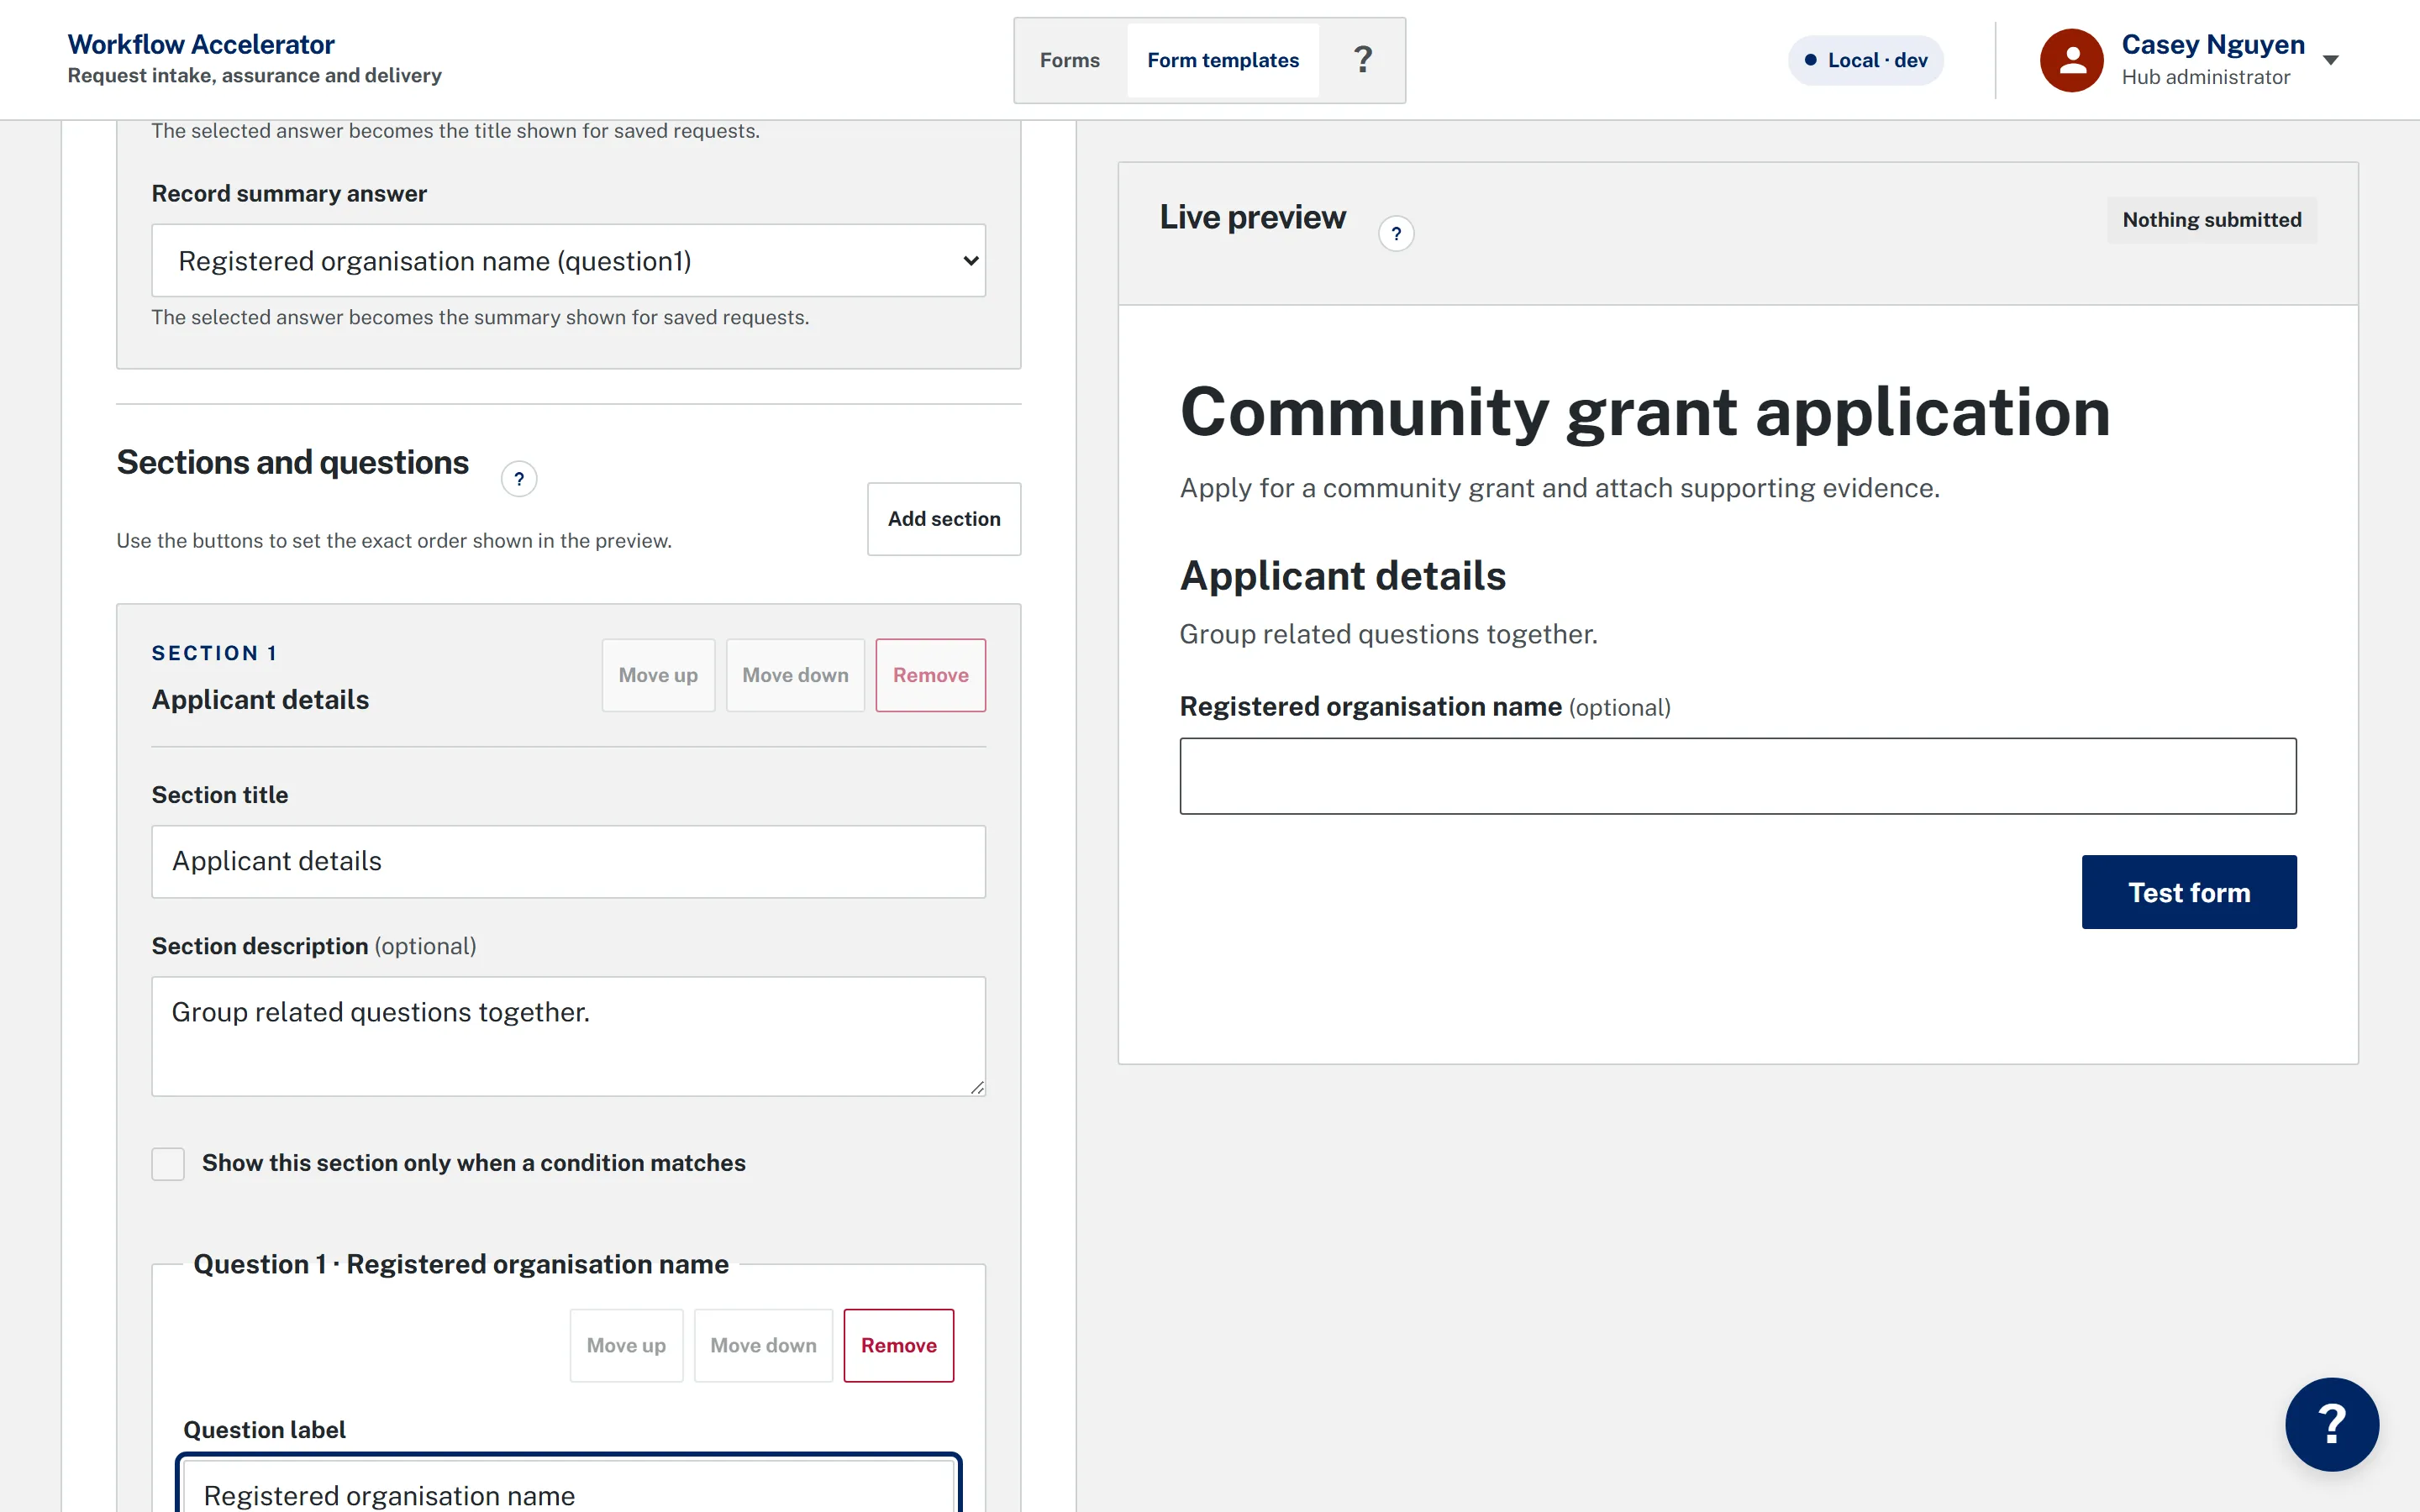Edit the Section title field
The width and height of the screenshot is (2420, 1512).
pos(568,861)
